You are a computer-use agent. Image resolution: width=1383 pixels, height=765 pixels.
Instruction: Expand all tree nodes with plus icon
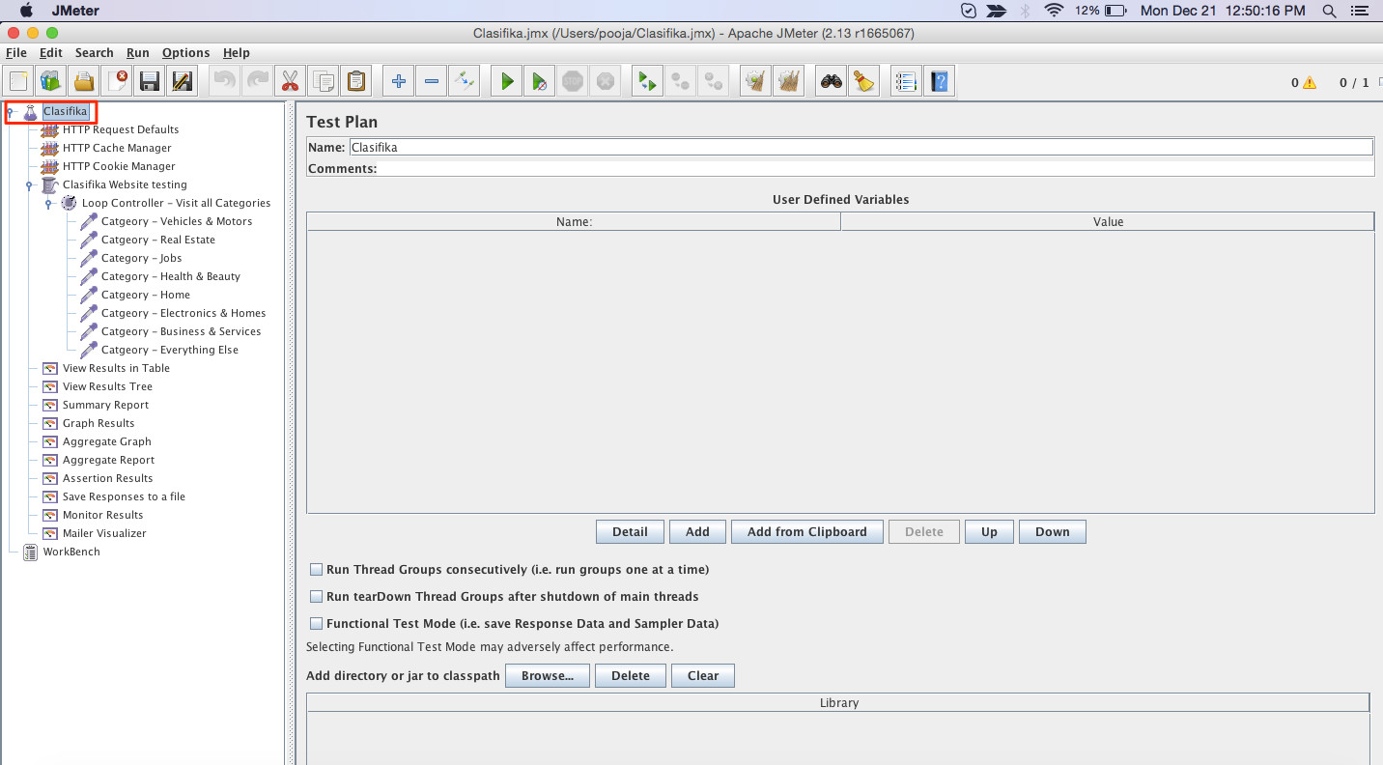[398, 81]
